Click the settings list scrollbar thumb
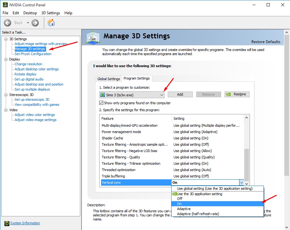Screen dimensions: 290x230 246,165
